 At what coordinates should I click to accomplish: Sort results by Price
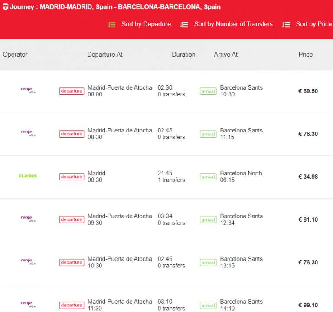313,24
